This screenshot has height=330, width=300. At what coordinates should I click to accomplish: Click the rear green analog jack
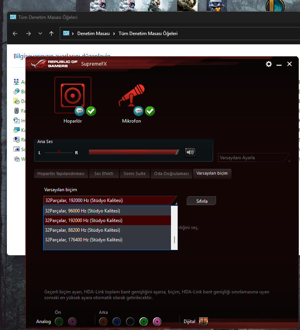coord(144,322)
